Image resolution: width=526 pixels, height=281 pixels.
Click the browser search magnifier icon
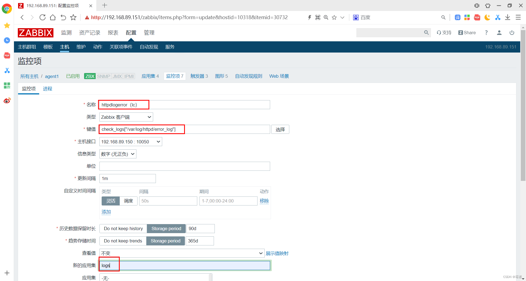[443, 18]
